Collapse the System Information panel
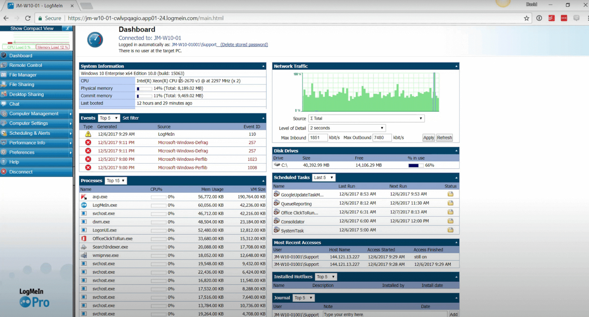Image resolution: width=589 pixels, height=317 pixels. [263, 66]
